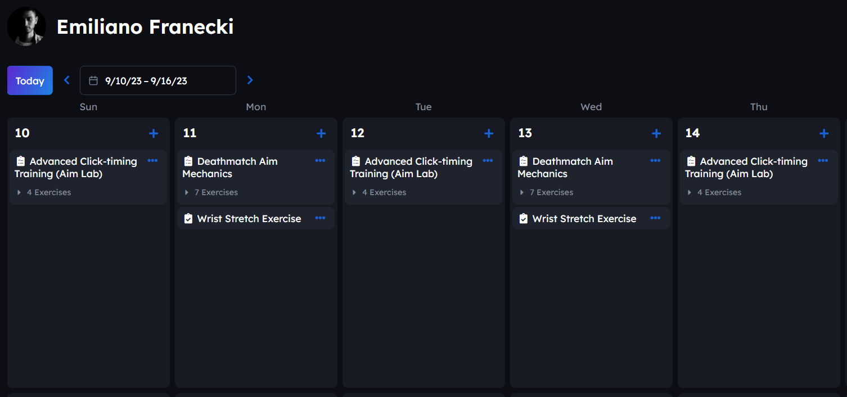Click Emiliano Franecki's profile avatar
This screenshot has height=397, width=847.
click(26, 26)
